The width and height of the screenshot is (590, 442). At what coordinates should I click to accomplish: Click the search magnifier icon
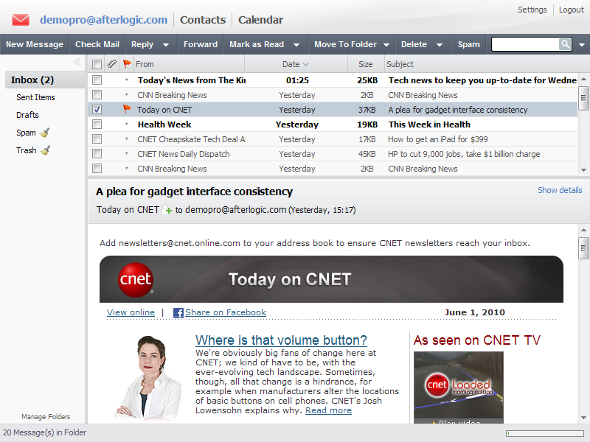(565, 44)
